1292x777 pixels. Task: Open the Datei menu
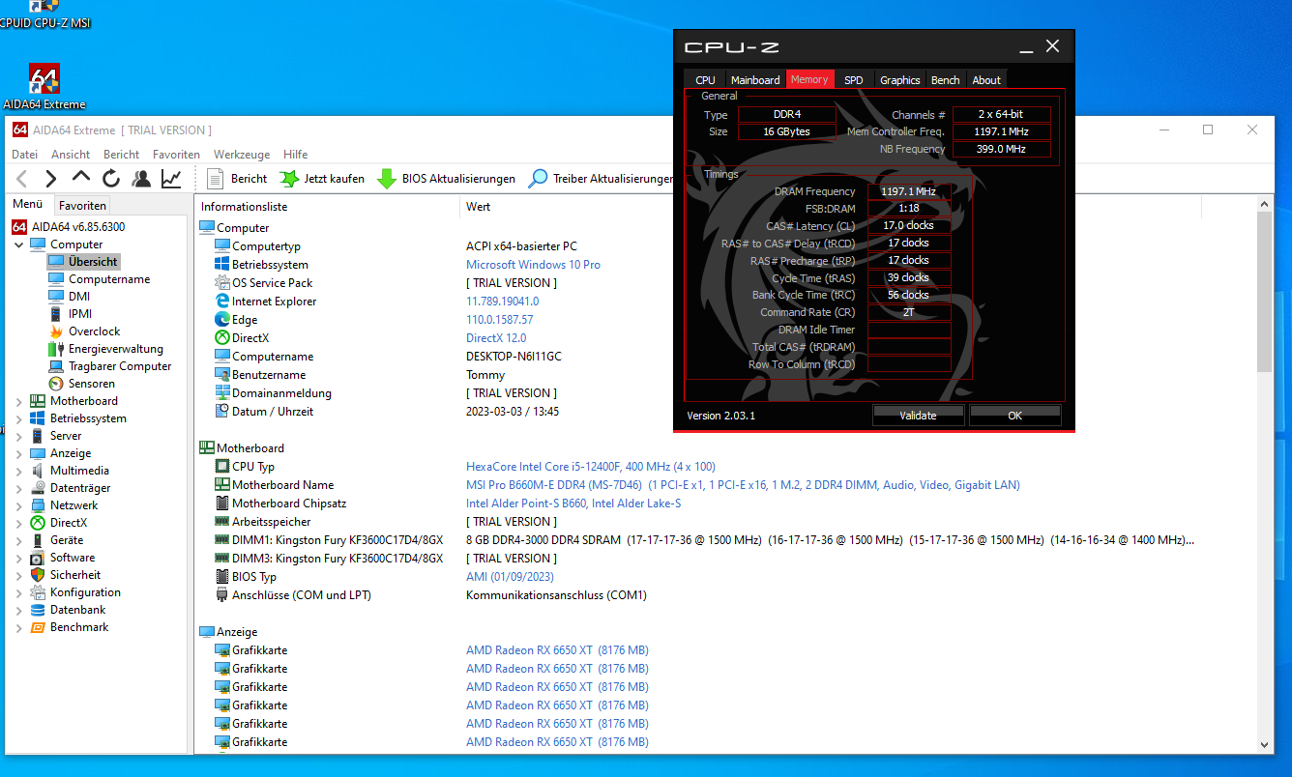(x=24, y=155)
